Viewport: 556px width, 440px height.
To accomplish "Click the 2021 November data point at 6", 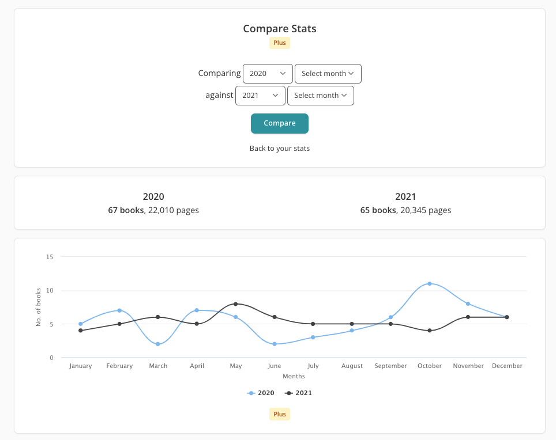I will tap(468, 317).
